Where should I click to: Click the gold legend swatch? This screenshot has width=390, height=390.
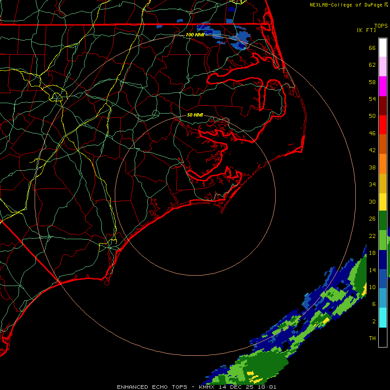(383, 183)
